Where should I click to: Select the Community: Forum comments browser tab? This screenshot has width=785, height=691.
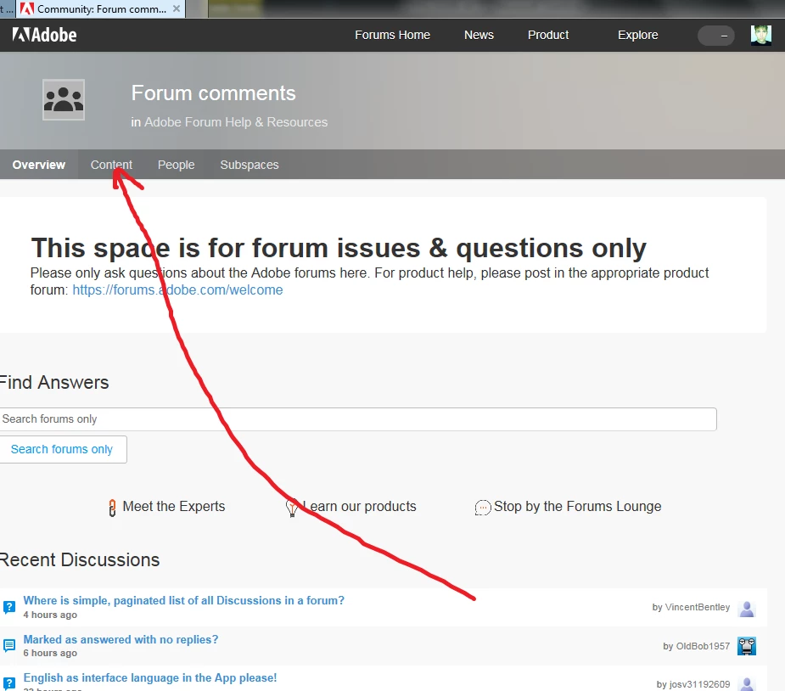[x=102, y=9]
